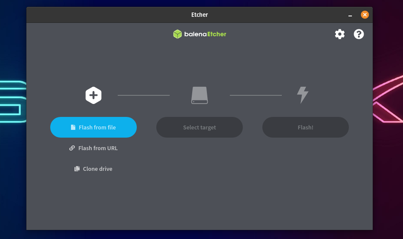Open the settings gear icon
This screenshot has width=403, height=239.
click(x=339, y=34)
